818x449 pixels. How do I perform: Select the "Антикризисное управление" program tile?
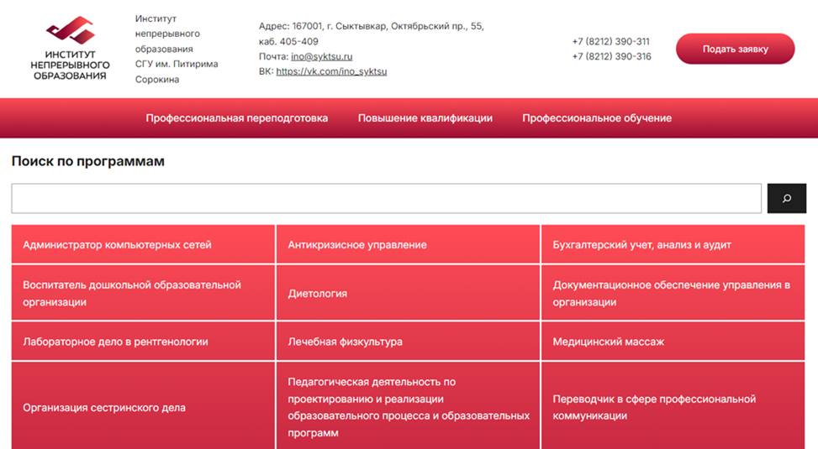coord(408,245)
